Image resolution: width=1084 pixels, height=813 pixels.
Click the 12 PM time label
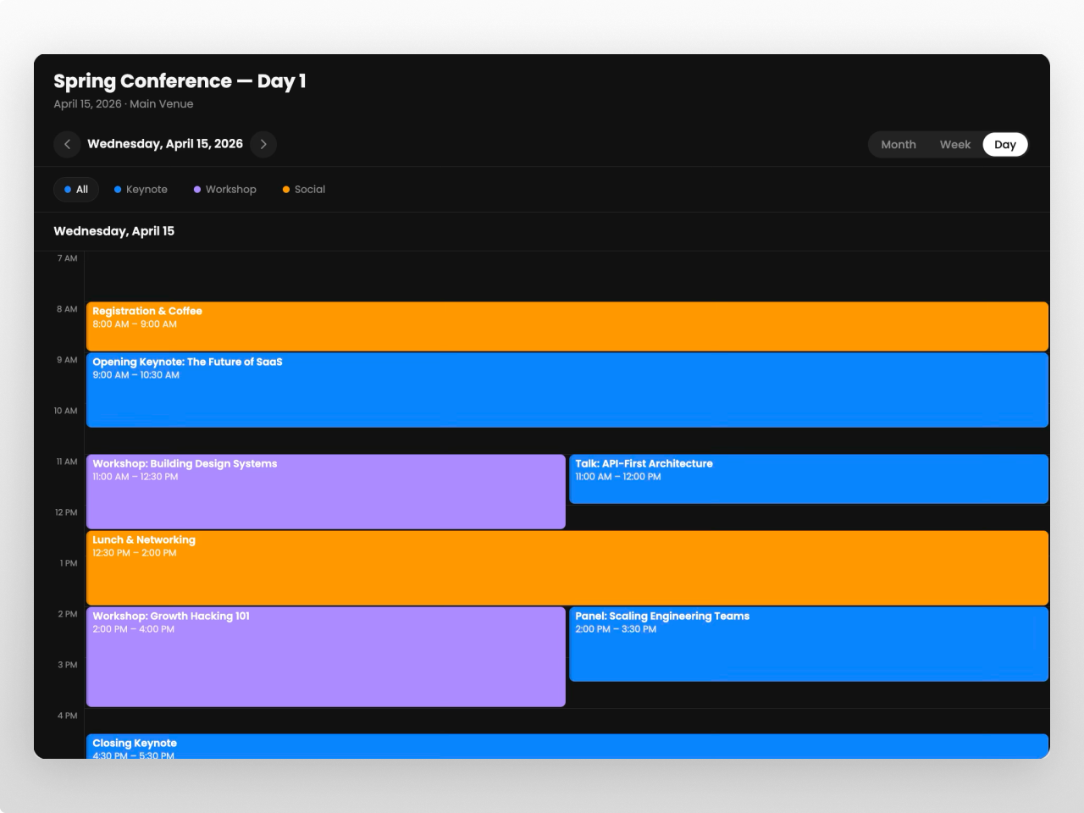pyautogui.click(x=66, y=512)
